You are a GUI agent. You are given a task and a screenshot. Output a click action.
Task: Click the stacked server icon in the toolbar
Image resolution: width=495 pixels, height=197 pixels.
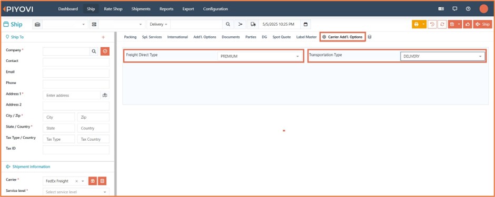point(94,24)
